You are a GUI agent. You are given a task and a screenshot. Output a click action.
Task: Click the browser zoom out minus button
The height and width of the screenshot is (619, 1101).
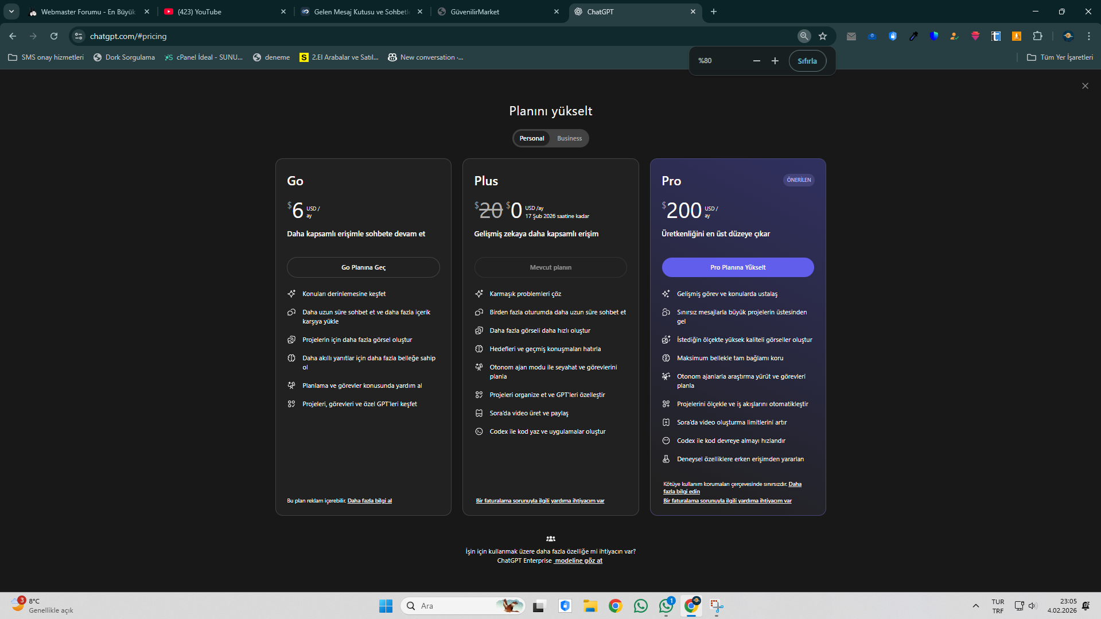(x=757, y=61)
